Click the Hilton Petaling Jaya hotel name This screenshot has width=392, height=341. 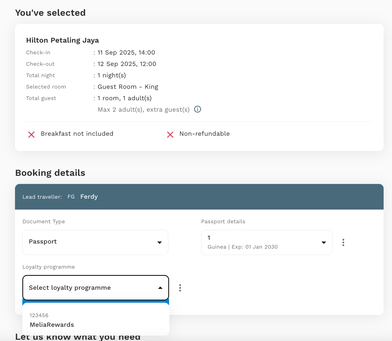63,40
